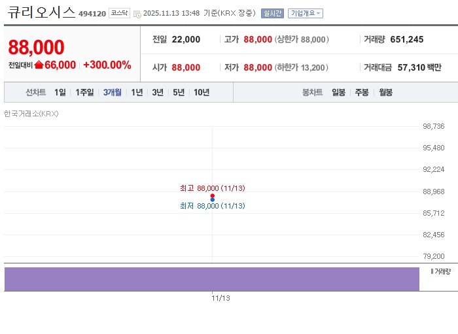This screenshot has height=334, width=458.
Task: Switch to 일봉 candlestick chart
Action: point(338,92)
